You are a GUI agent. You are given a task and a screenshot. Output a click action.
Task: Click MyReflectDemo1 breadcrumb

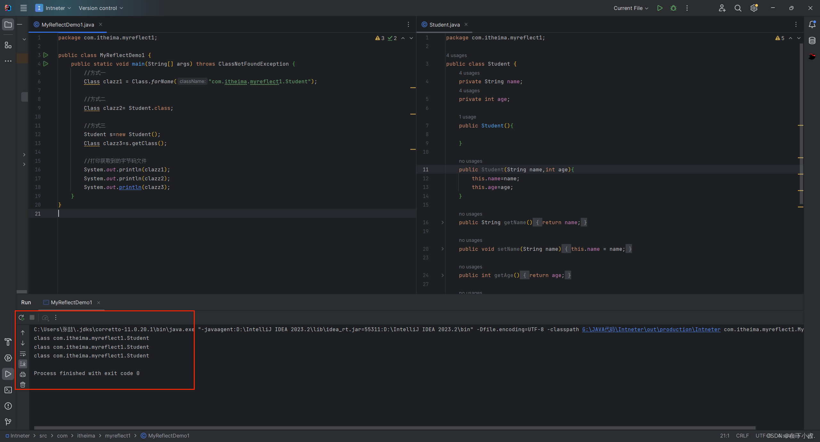pyautogui.click(x=165, y=436)
